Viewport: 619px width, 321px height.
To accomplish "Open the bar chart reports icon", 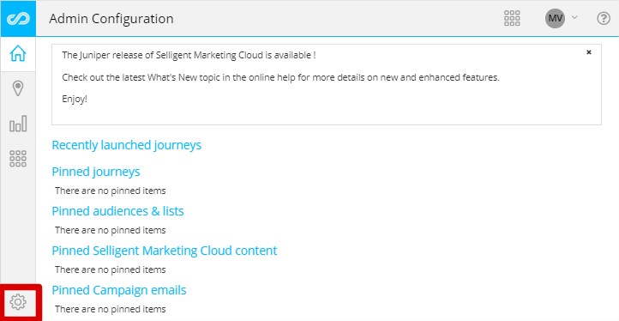I will pyautogui.click(x=18, y=124).
